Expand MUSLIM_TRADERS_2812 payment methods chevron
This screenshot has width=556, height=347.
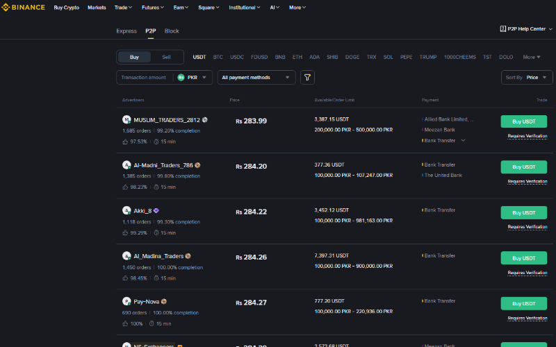[x=463, y=141]
